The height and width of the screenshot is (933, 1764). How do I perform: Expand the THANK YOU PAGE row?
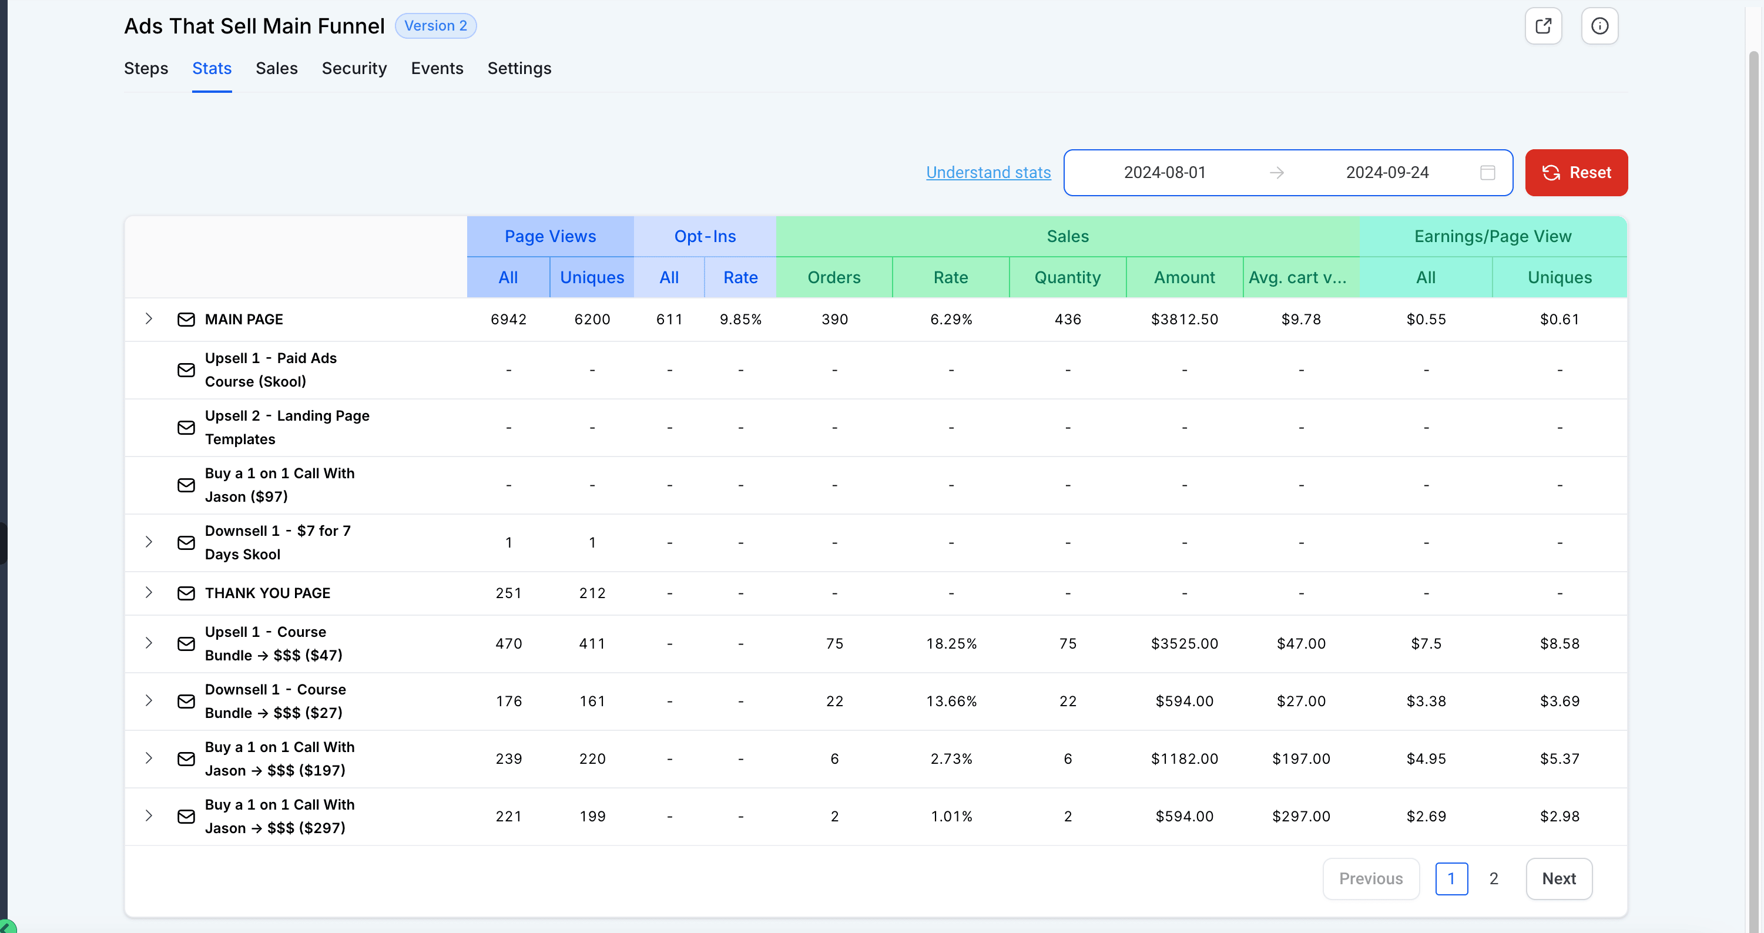149,593
